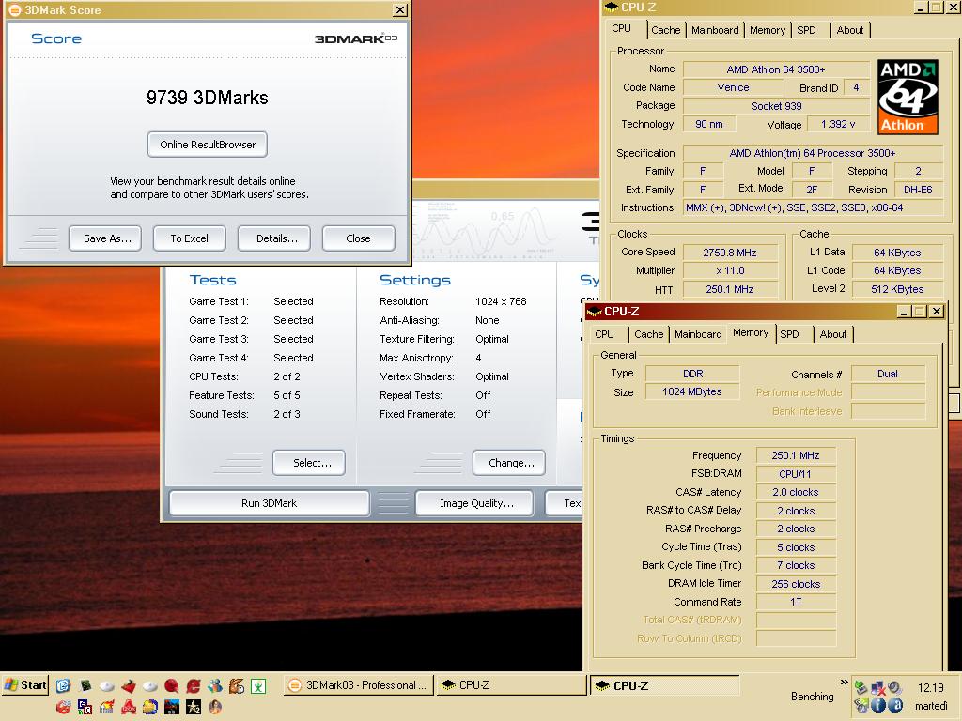This screenshot has height=721, width=962.
Task: Click the Code Name value Venice
Action: (x=733, y=87)
